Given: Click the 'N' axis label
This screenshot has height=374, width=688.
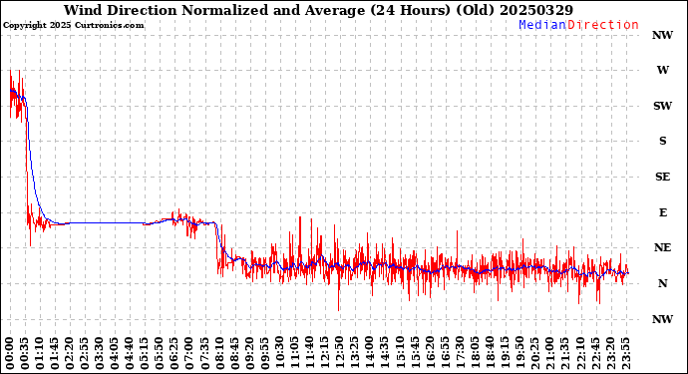Looking at the screenshot, I should click(662, 283).
